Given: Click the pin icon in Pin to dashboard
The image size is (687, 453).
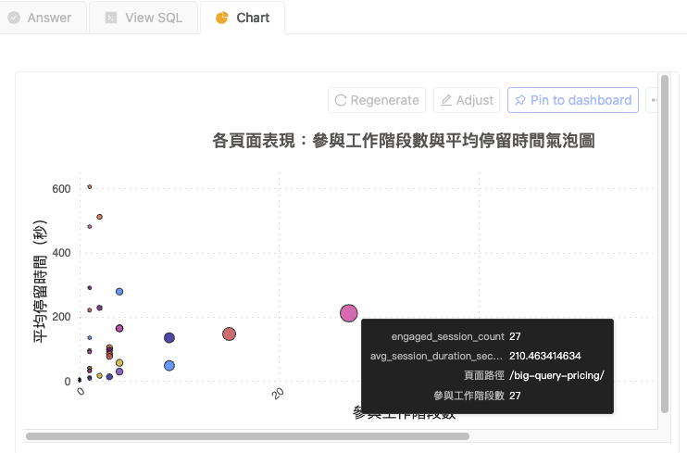Looking at the screenshot, I should point(520,100).
